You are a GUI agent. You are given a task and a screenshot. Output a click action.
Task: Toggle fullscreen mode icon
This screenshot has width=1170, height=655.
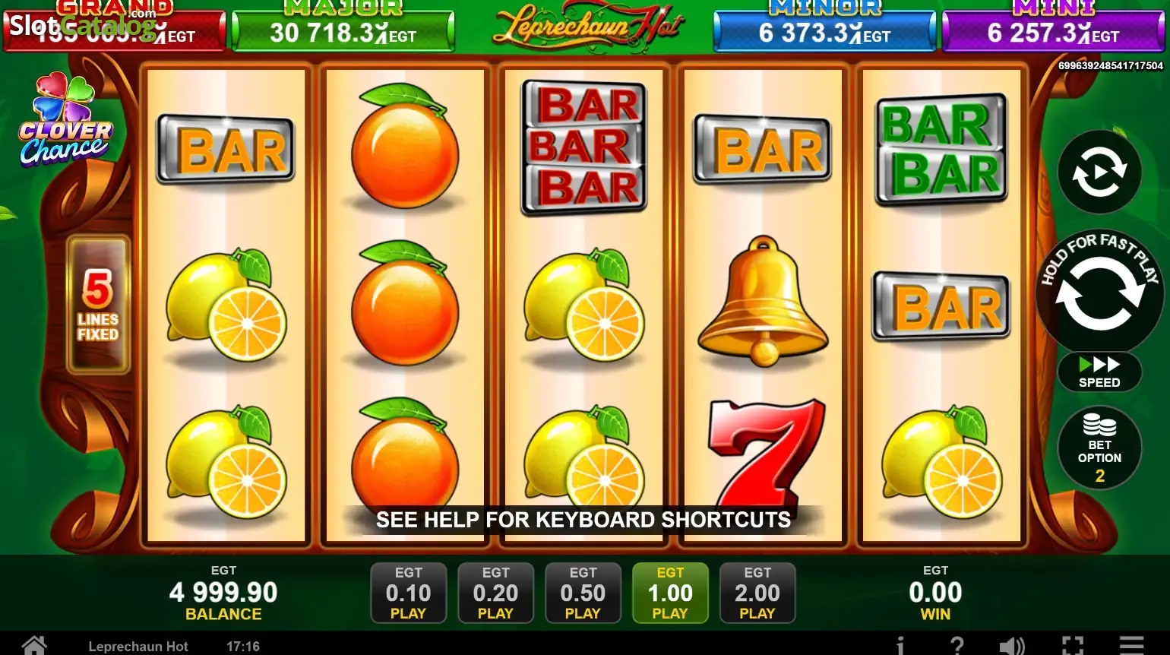click(x=1072, y=646)
